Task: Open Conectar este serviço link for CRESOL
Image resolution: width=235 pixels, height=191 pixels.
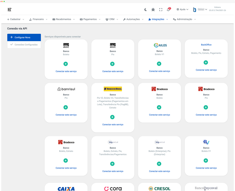Action: (x=159, y=190)
